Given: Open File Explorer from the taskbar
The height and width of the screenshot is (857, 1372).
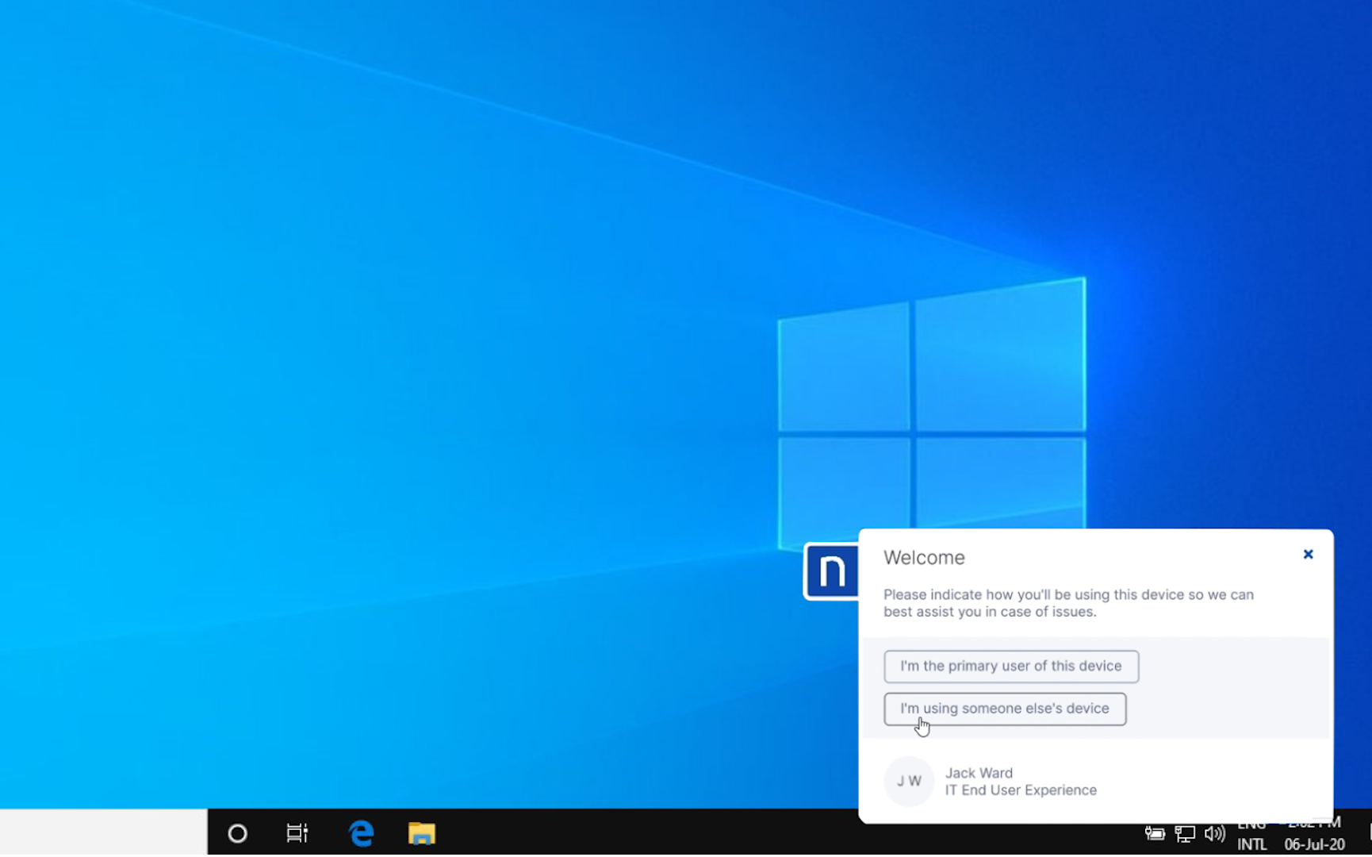Looking at the screenshot, I should tap(421, 833).
